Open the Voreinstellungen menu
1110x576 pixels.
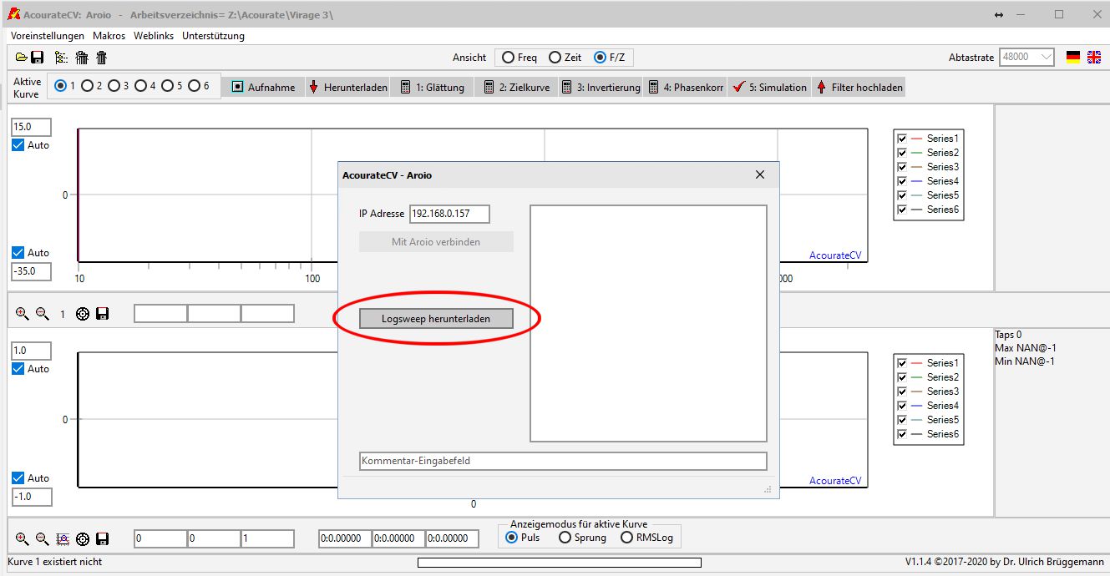point(48,36)
